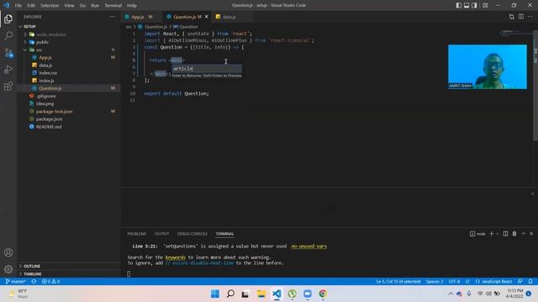The height and width of the screenshot is (302, 538).
Task: Click the editor vertical scrollbar
Action: [535, 86]
